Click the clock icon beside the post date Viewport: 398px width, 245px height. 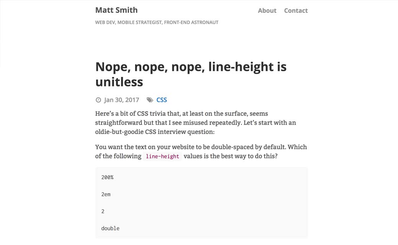pos(98,100)
